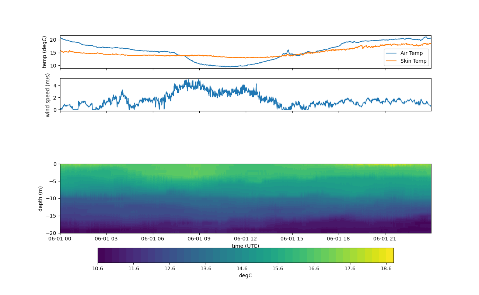Select the 06-01 12 time tick
The height and width of the screenshot is (295, 479).
(246, 239)
